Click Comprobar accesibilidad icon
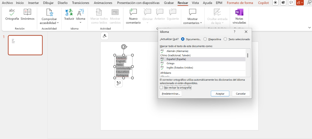The width and height of the screenshot is (312, 139). click(x=50, y=12)
